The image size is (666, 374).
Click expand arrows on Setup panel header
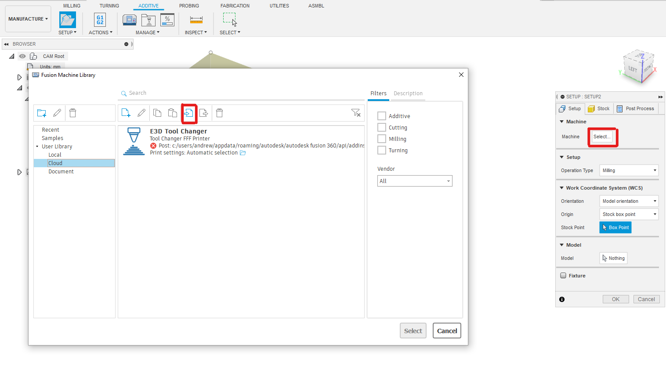(x=660, y=97)
